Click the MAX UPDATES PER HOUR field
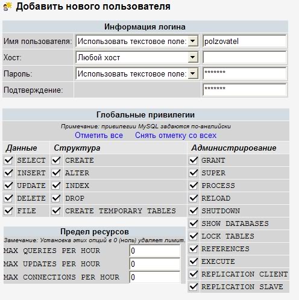The height and width of the screenshot is (300, 299). point(155,264)
